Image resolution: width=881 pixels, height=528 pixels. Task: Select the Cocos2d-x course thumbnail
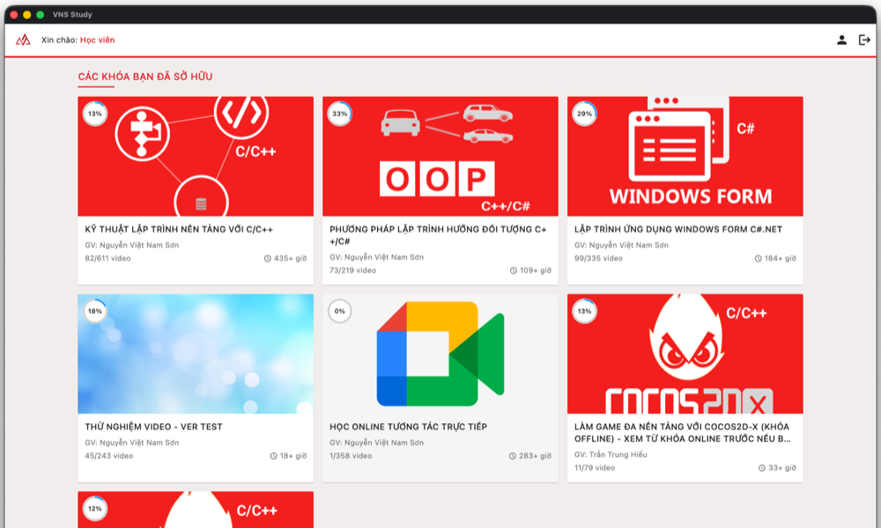pyautogui.click(x=685, y=354)
